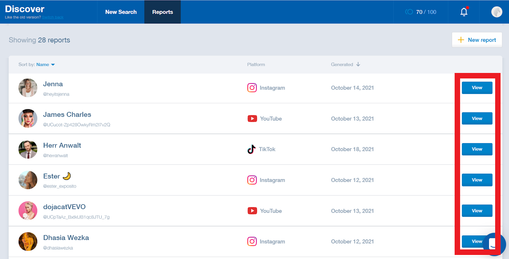509x259 pixels.
Task: Click the credits counter icon showing 70 / 100
Action: click(409, 12)
